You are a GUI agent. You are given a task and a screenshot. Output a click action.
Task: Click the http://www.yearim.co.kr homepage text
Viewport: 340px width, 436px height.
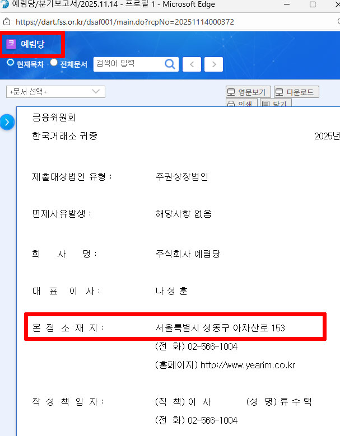pos(248,365)
